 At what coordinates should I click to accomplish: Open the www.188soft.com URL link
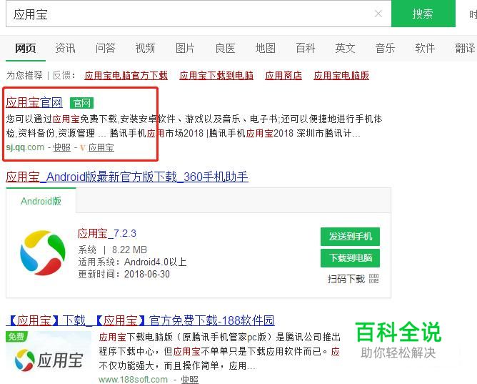click(x=133, y=380)
